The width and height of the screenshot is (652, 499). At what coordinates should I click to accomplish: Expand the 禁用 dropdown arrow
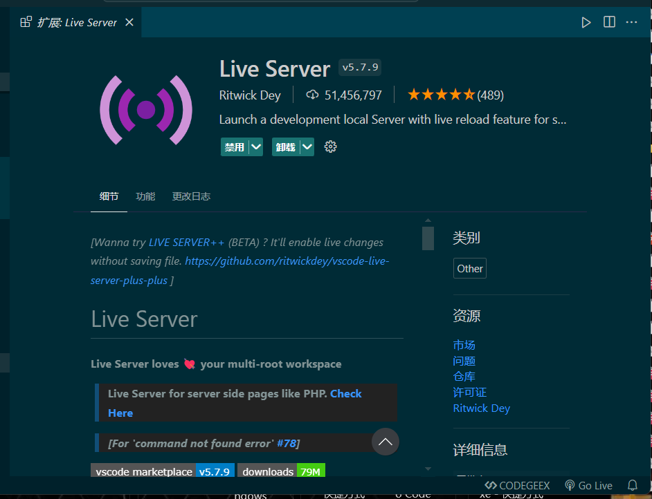coord(255,147)
